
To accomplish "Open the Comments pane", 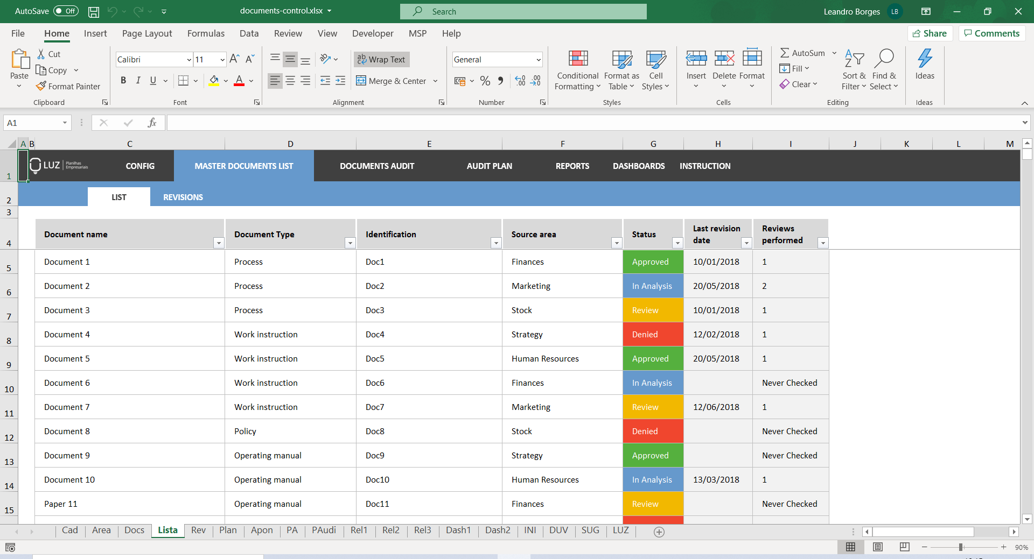I will coord(991,33).
